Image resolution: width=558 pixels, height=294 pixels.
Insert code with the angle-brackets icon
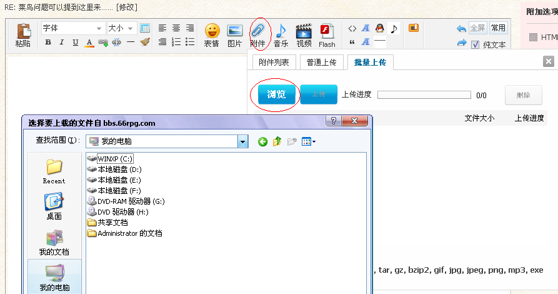[x=352, y=29]
